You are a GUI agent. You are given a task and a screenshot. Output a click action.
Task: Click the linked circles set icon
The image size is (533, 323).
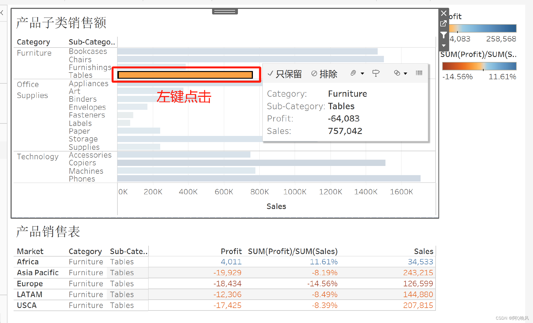397,73
